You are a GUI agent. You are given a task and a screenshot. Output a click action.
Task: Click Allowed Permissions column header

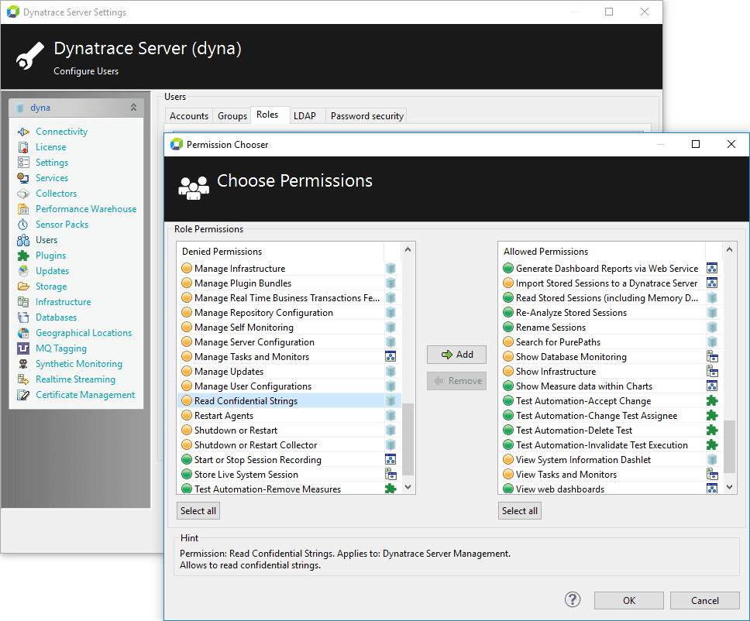602,251
